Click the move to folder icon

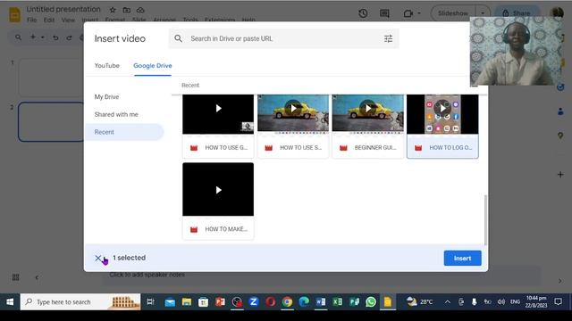tap(127, 10)
